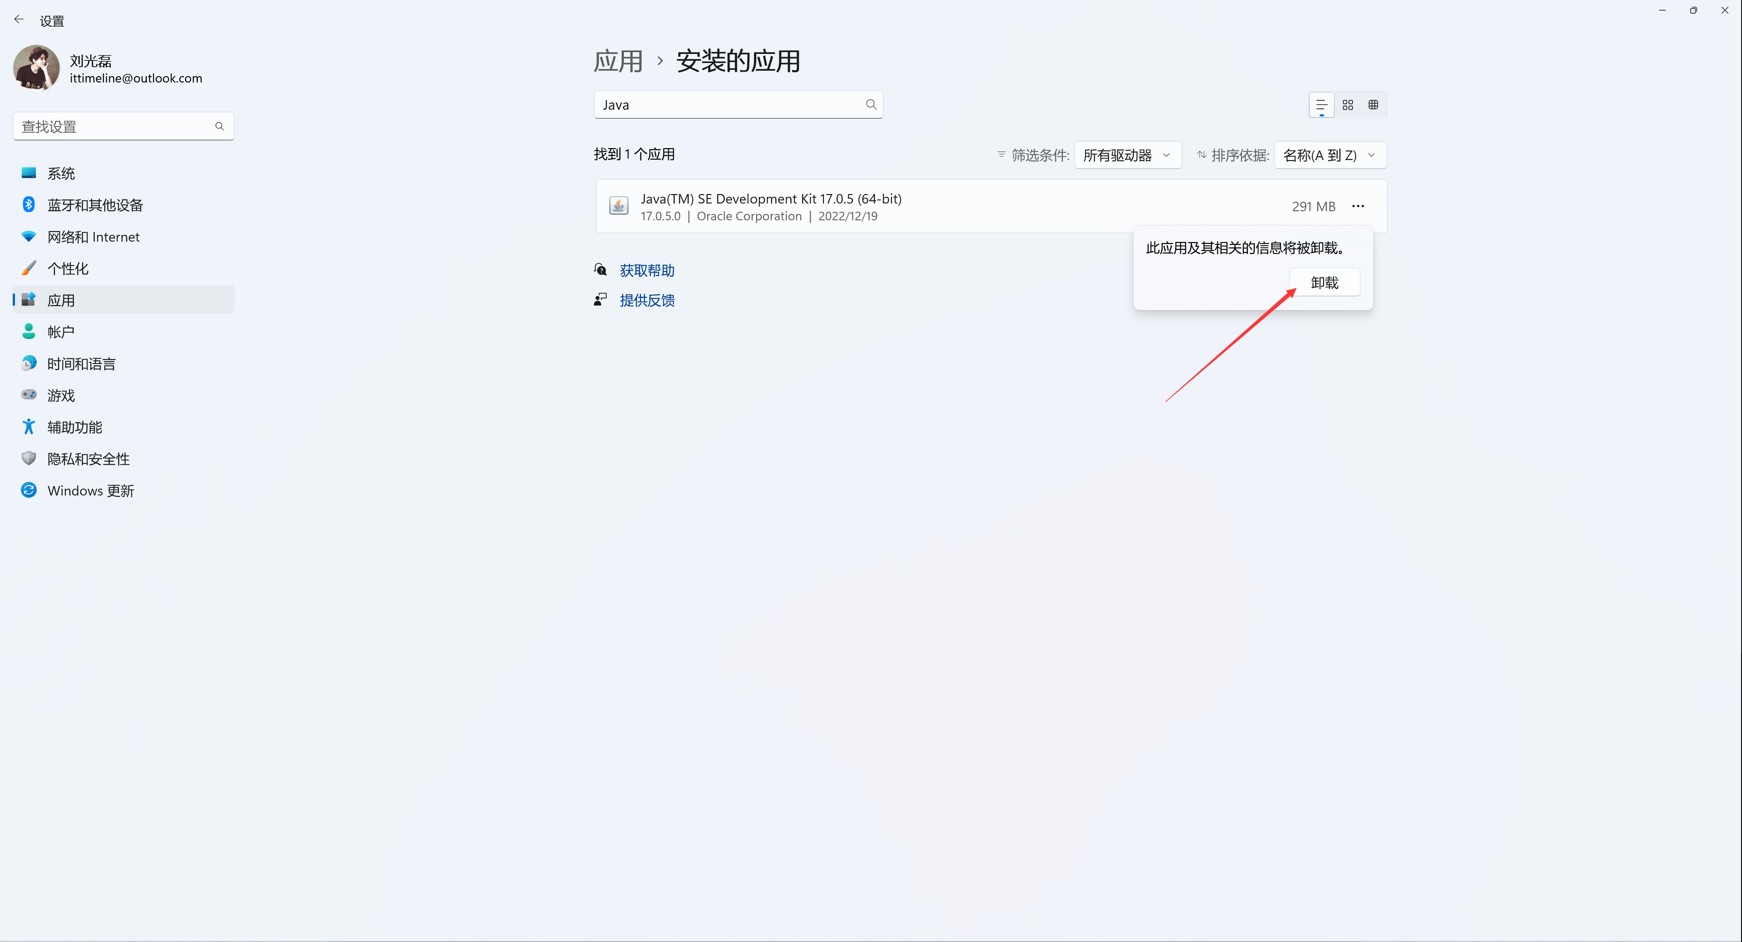Open the user profile avatar picture
The height and width of the screenshot is (942, 1742).
tap(37, 68)
